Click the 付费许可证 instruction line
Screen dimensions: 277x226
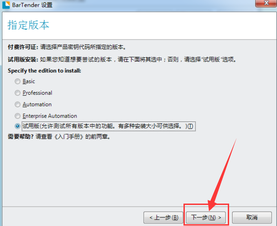[x=67, y=47]
